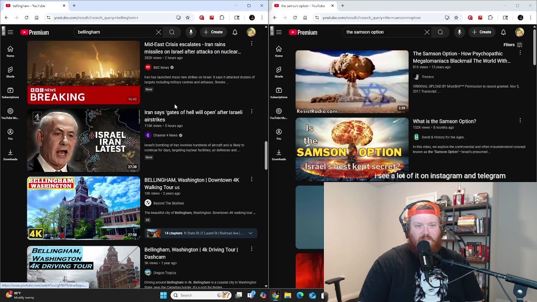
Task: Open YouTube Music in the left window's sidebar
Action: 10,113
